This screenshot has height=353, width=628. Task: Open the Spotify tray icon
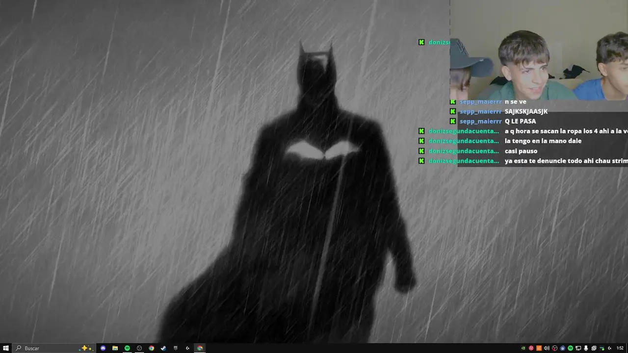[570, 348]
